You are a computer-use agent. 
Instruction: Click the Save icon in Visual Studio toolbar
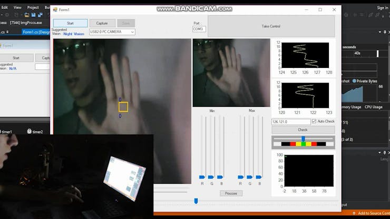tap(33, 15)
